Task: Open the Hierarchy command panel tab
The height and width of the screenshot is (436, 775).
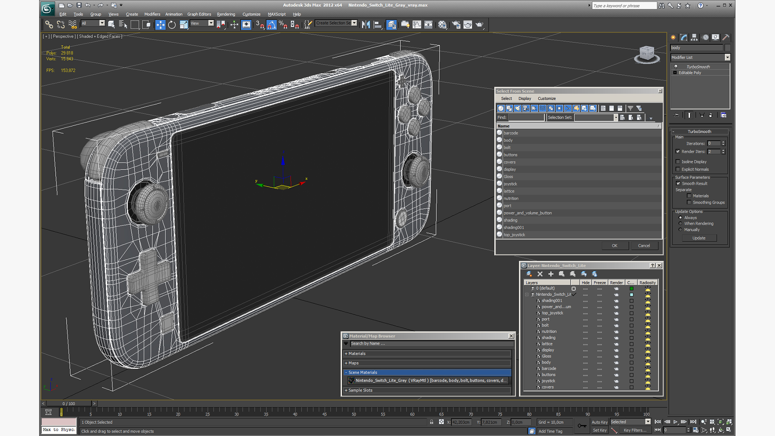Action: click(x=694, y=38)
